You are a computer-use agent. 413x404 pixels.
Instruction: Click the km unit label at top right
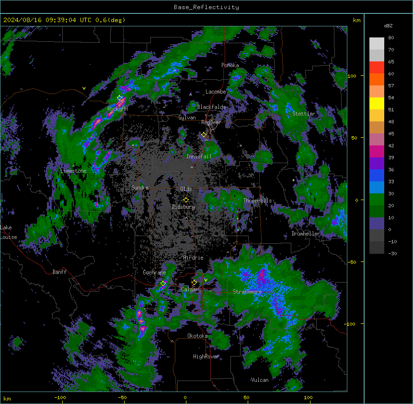356,20
